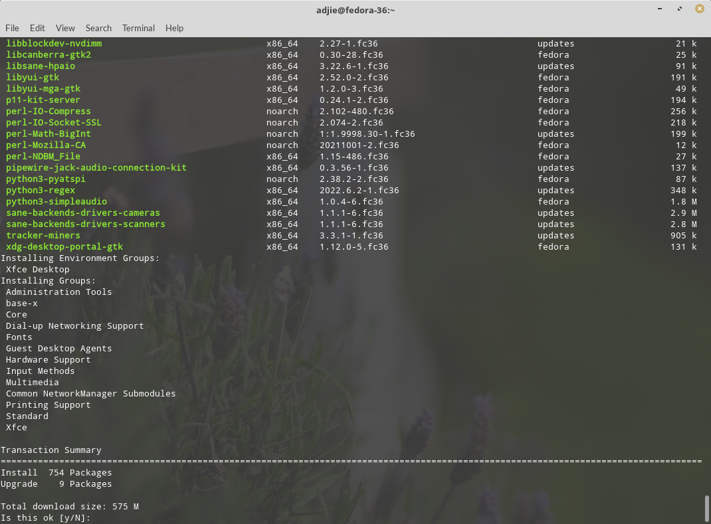Click the 'Fonts' group line
Image resolution: width=711 pixels, height=524 pixels.
click(19, 337)
